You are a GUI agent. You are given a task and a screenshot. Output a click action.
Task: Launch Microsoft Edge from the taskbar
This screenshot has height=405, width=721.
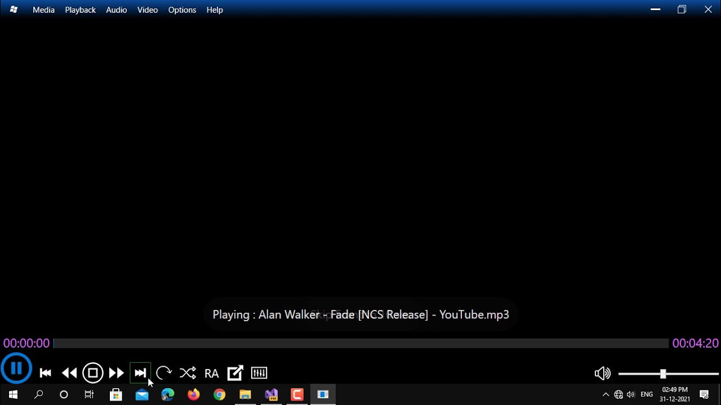[168, 395]
